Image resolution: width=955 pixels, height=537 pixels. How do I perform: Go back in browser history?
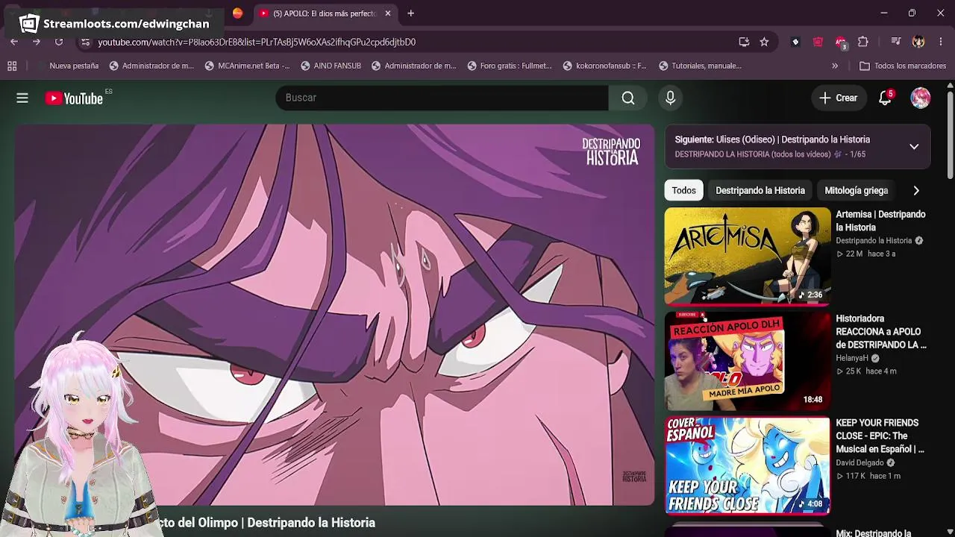14,42
